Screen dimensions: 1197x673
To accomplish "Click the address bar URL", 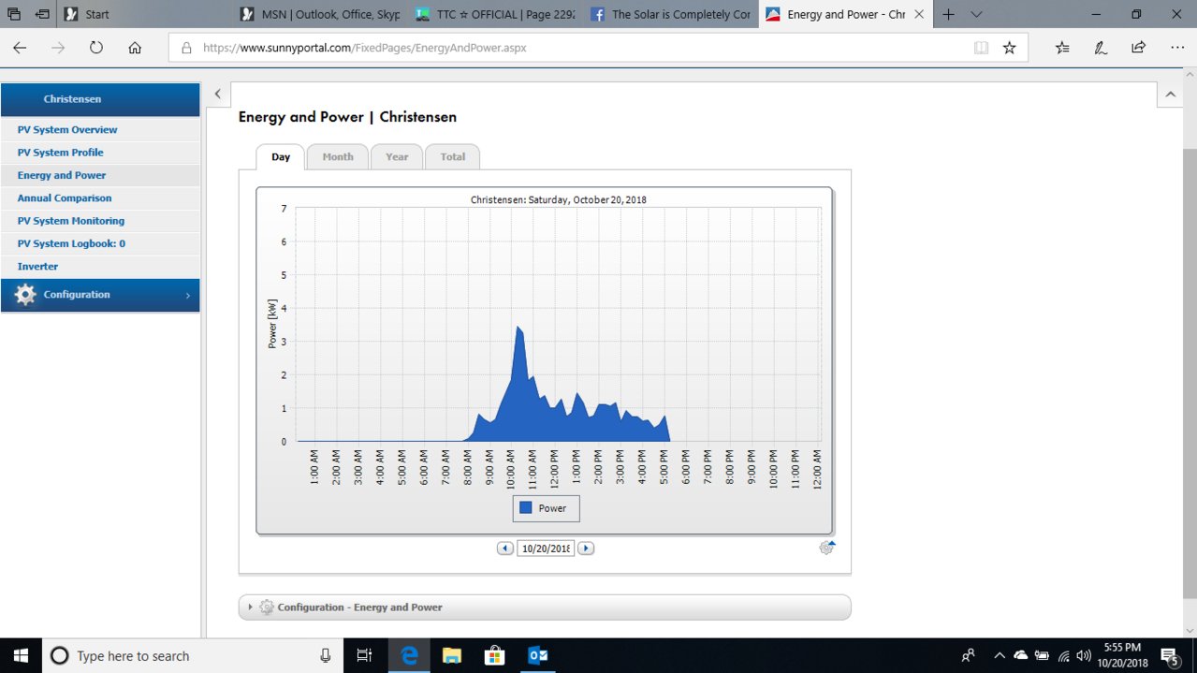I will (364, 48).
